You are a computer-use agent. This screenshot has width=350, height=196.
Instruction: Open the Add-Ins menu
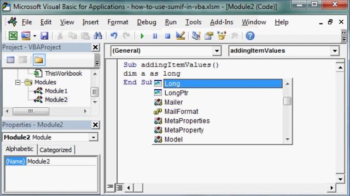coord(221,22)
